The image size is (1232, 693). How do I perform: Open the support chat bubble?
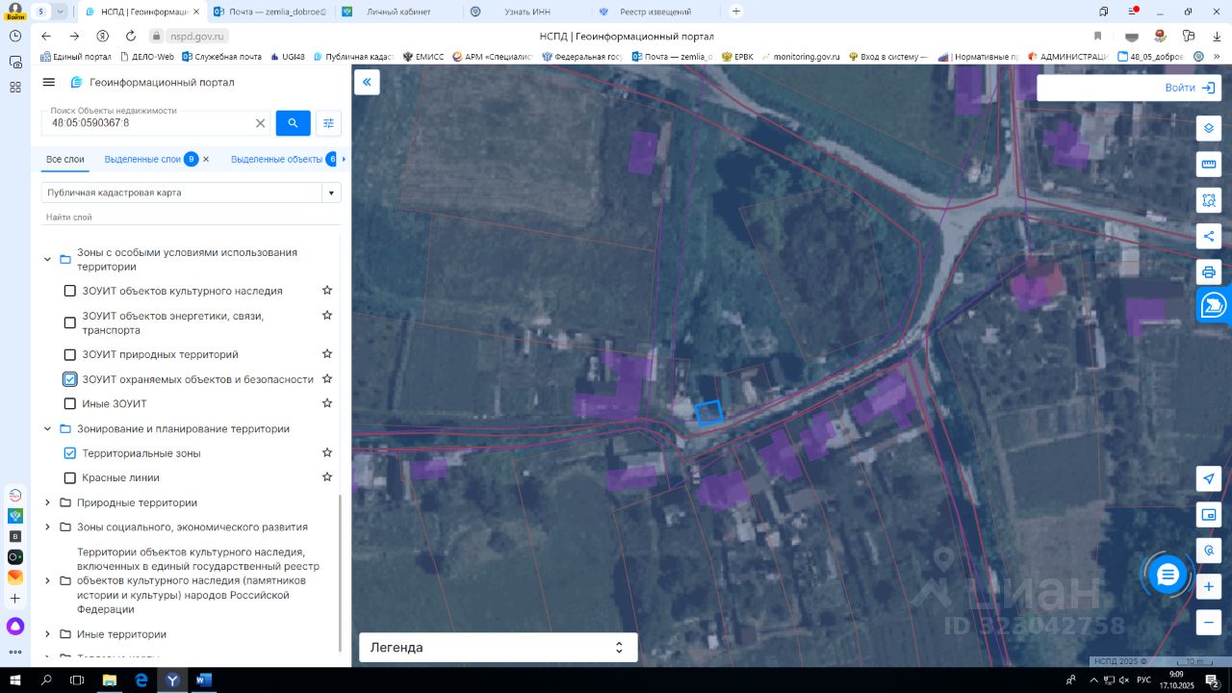[x=1168, y=576]
